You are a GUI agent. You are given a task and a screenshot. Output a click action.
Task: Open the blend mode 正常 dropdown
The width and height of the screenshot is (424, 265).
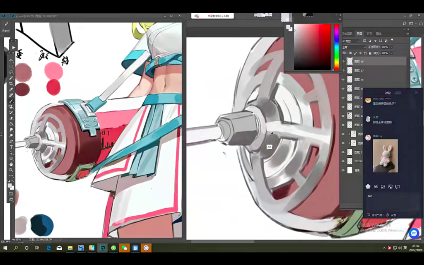(354, 47)
